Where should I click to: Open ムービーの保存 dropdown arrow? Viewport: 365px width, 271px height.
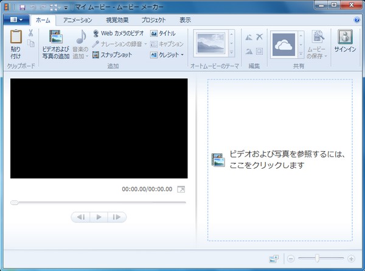[325, 56]
